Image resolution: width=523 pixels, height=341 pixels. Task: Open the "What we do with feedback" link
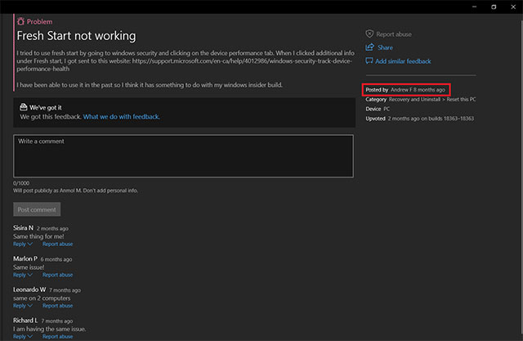(x=121, y=117)
